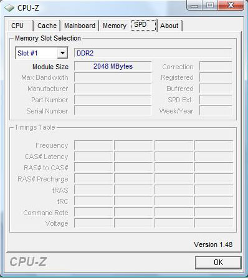This screenshot has width=248, height=280.
Task: Click the RAS# to CAS# label
Action: click(46, 168)
